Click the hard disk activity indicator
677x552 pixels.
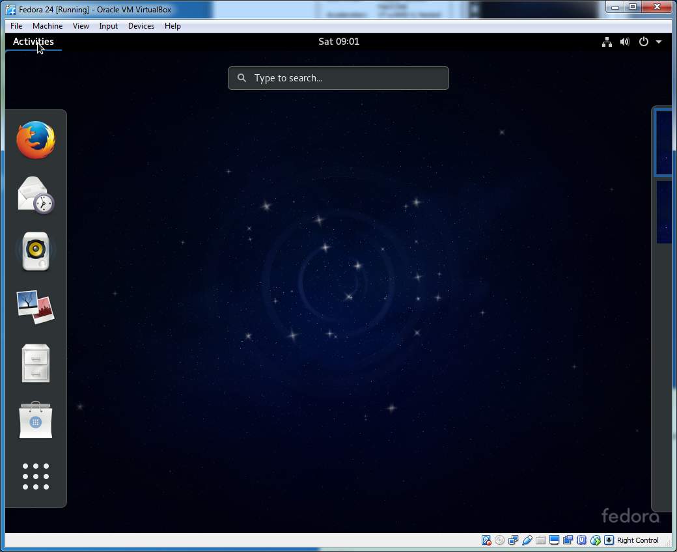tap(486, 540)
